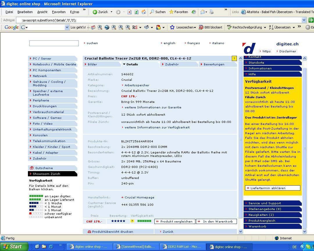Screen dimensions: 314x251
Task: Open the Favoriten star toolbar button
Action: coord(179,12)
